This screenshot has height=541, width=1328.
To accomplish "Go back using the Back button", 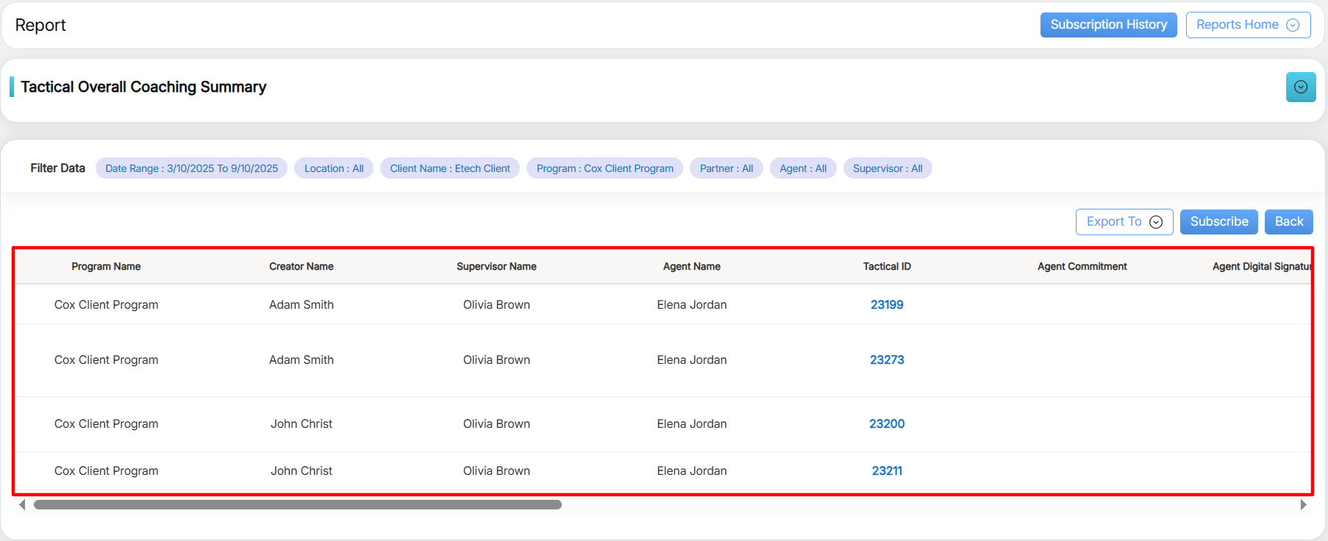I will (1288, 222).
